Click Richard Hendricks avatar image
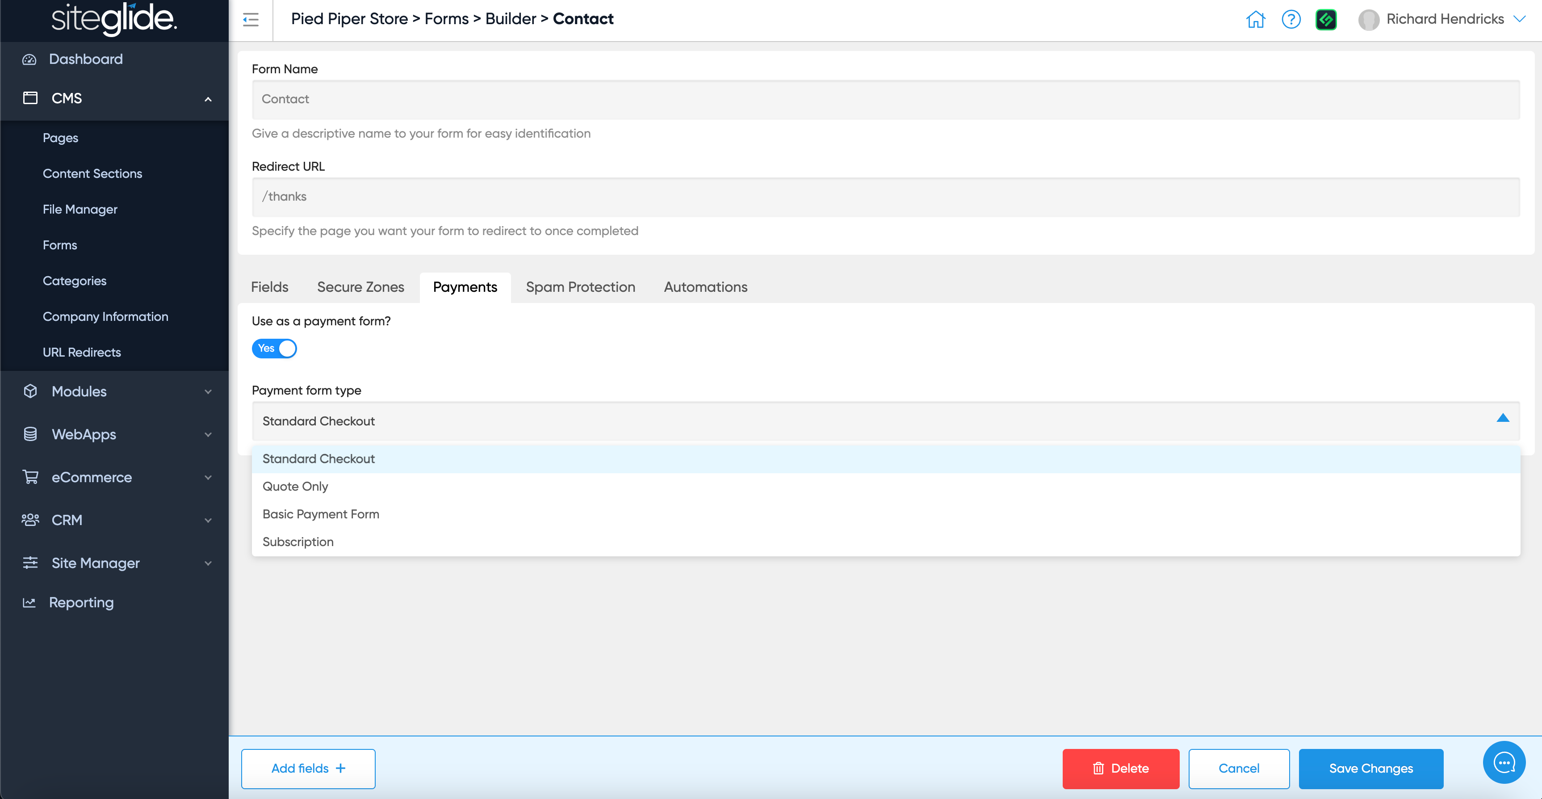Image resolution: width=1542 pixels, height=799 pixels. [1368, 19]
